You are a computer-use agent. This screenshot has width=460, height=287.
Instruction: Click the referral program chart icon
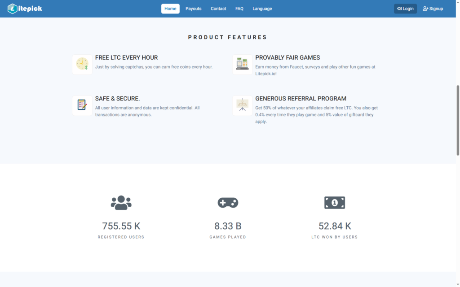pyautogui.click(x=242, y=105)
